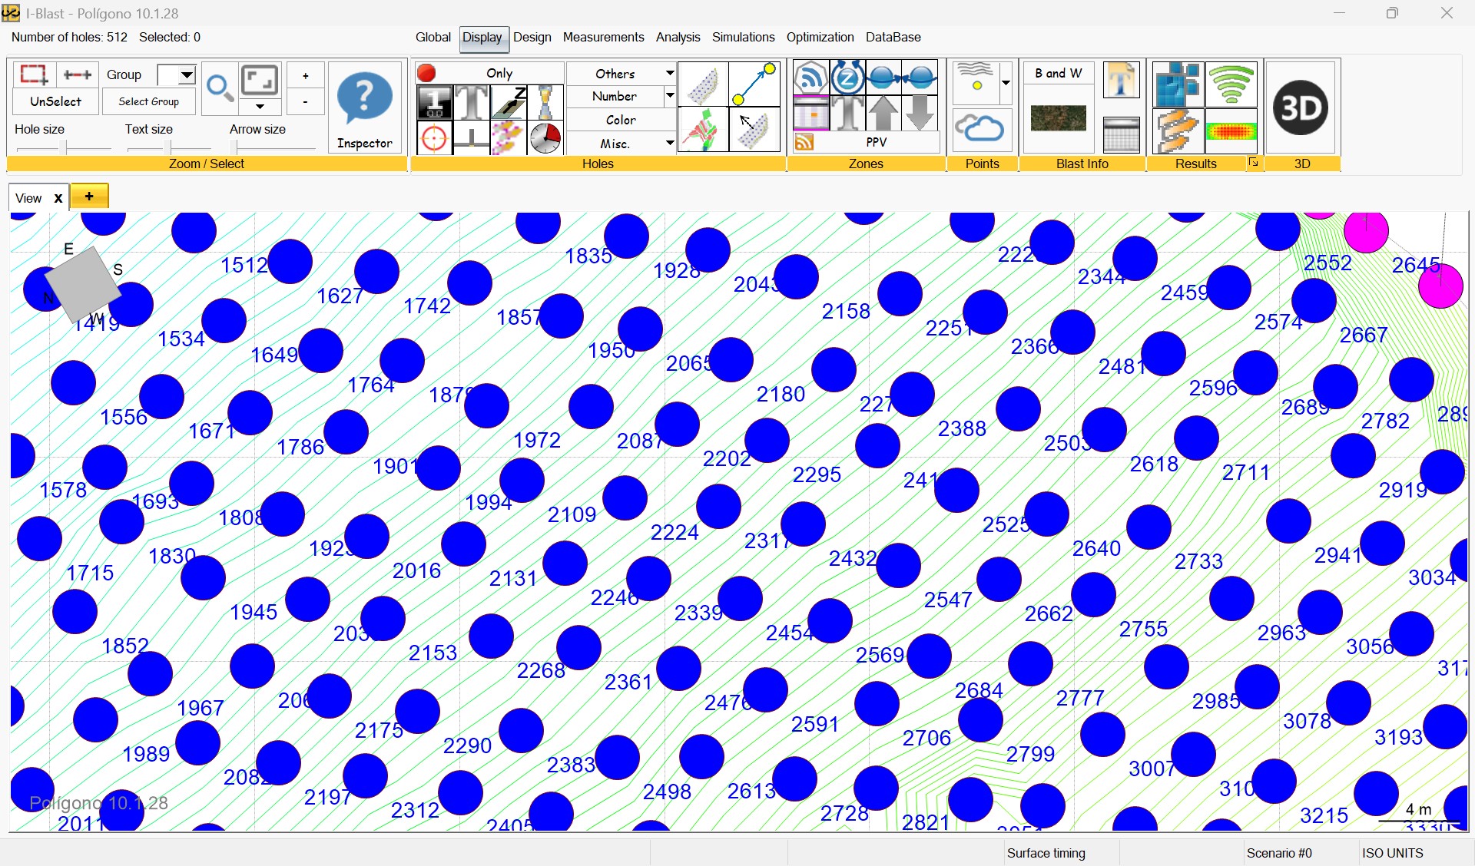Click the magnifier zoom tool
Viewport: 1475px width, 866px height.
point(220,88)
